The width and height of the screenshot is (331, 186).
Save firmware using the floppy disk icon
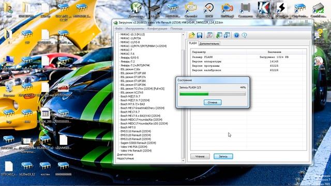pyautogui.click(x=200, y=35)
